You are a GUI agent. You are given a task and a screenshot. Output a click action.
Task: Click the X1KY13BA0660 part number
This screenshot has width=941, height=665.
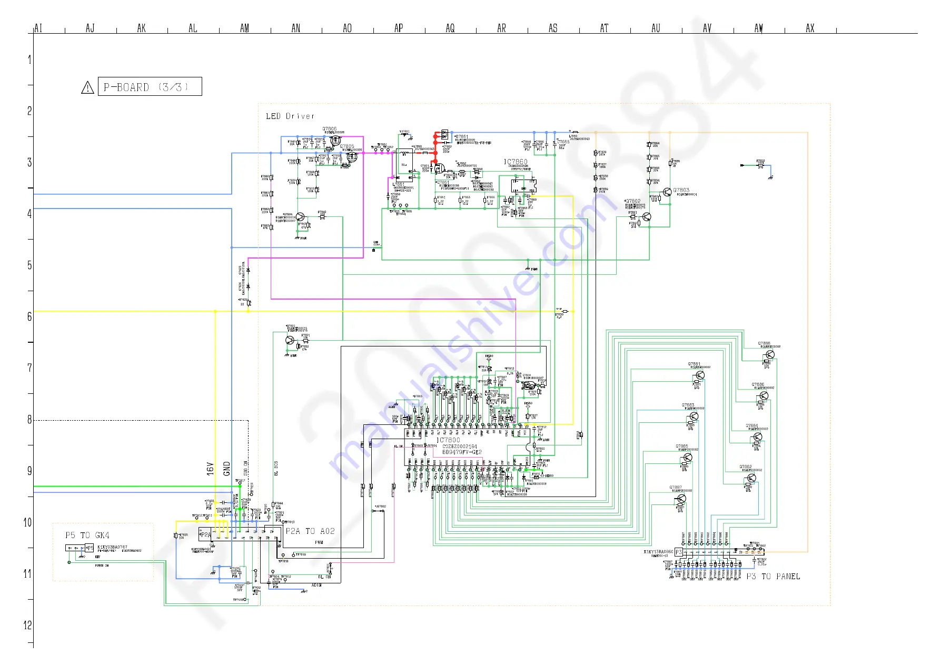658,552
